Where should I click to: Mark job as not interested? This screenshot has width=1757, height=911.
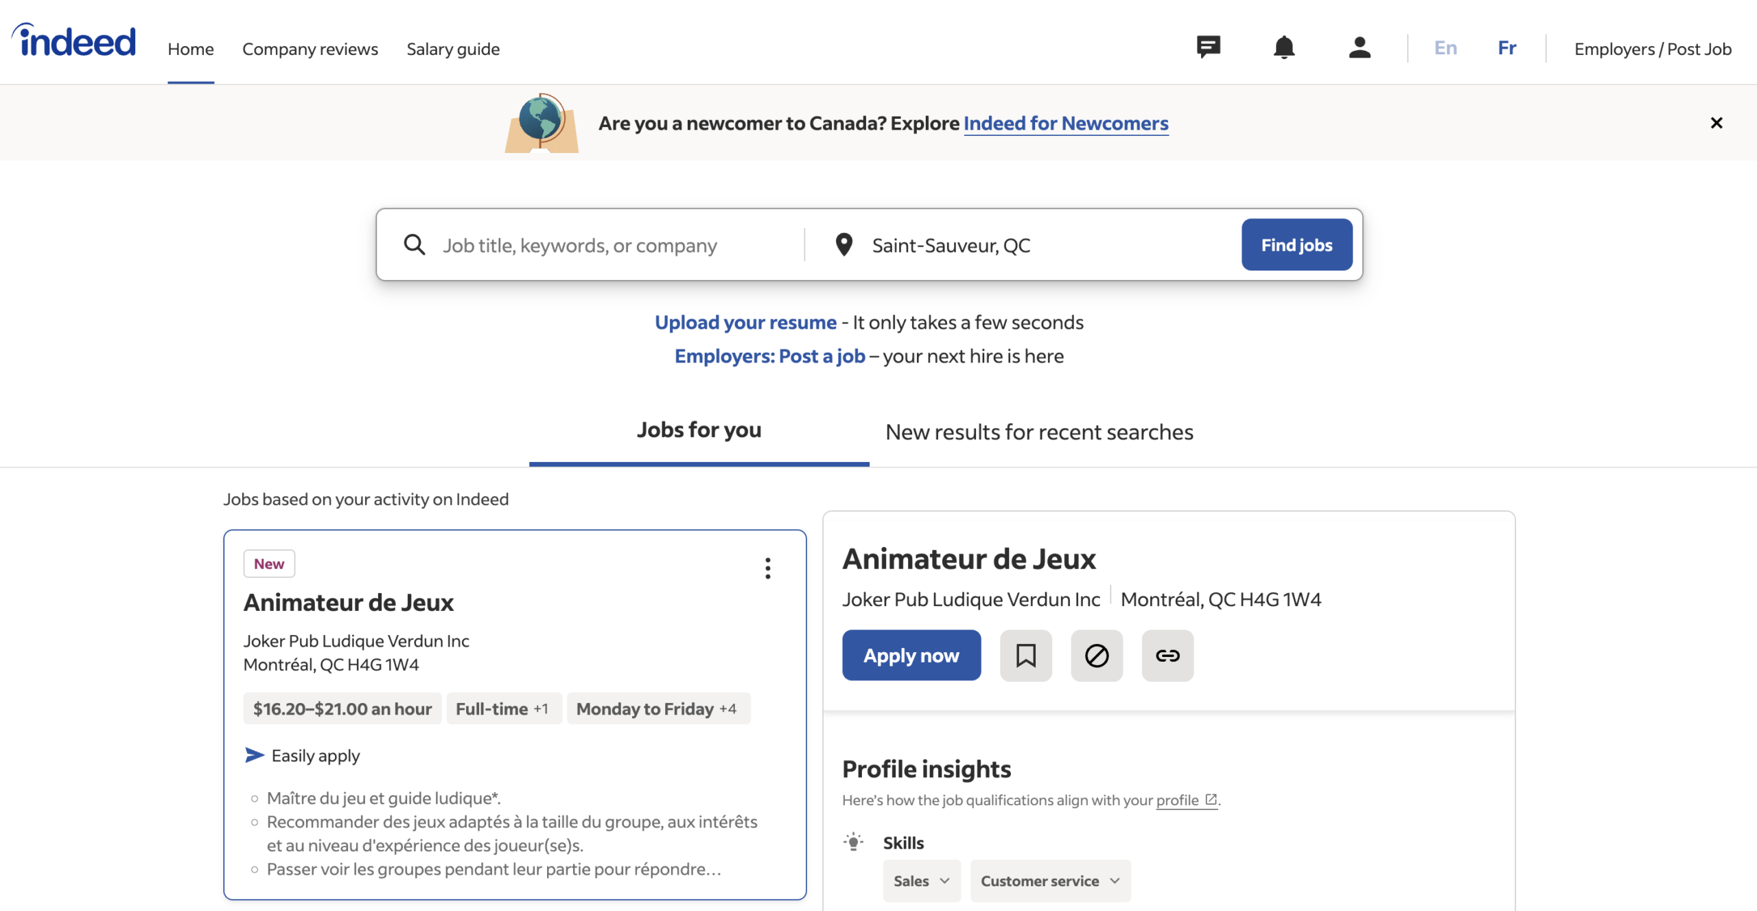[x=1096, y=656]
